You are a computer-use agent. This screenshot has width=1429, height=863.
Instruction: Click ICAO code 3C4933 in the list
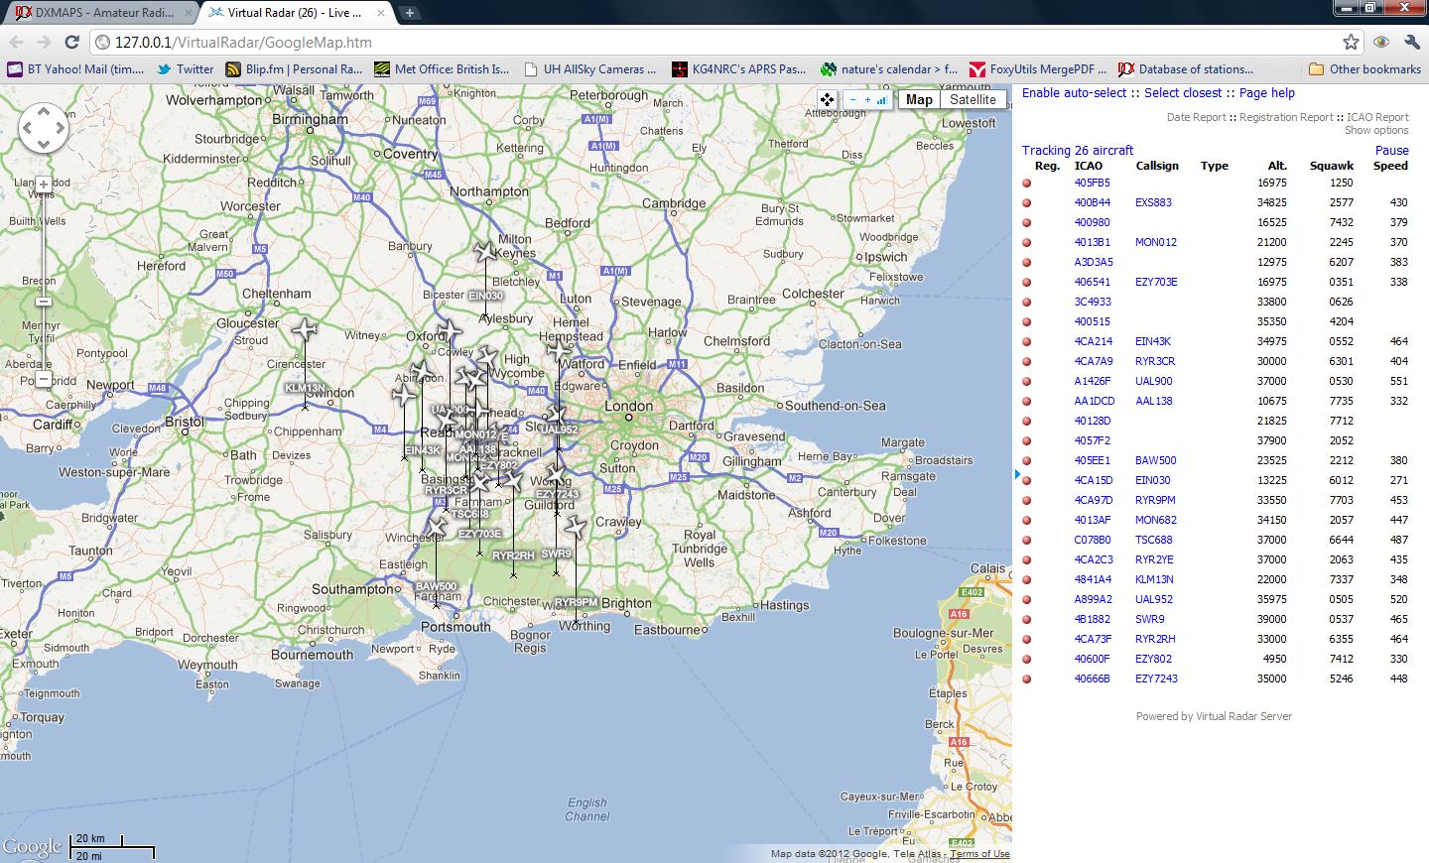[x=1092, y=302]
